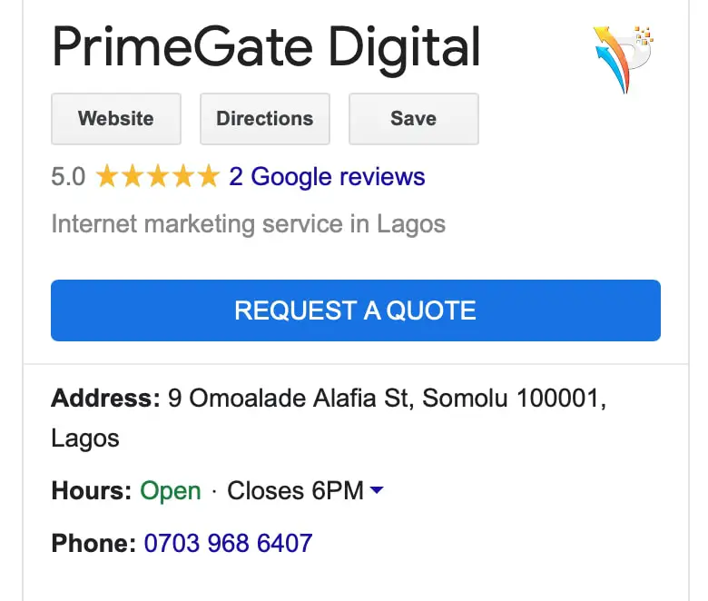Open the 2 Google reviews link
This screenshot has width=708, height=601.
click(327, 176)
